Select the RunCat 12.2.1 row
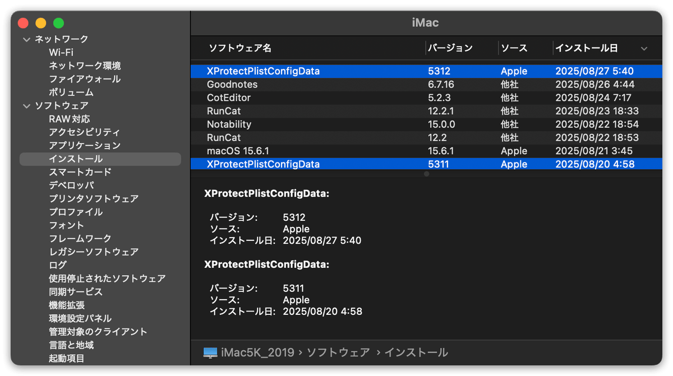 (x=426, y=111)
